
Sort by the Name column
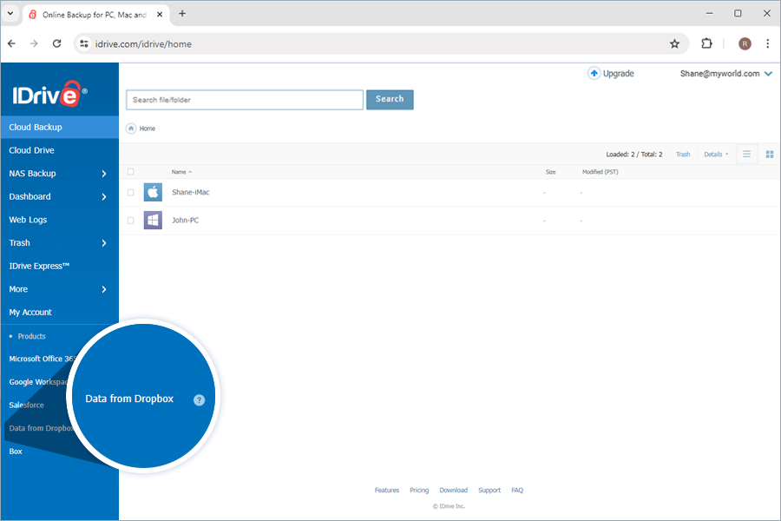[181, 172]
